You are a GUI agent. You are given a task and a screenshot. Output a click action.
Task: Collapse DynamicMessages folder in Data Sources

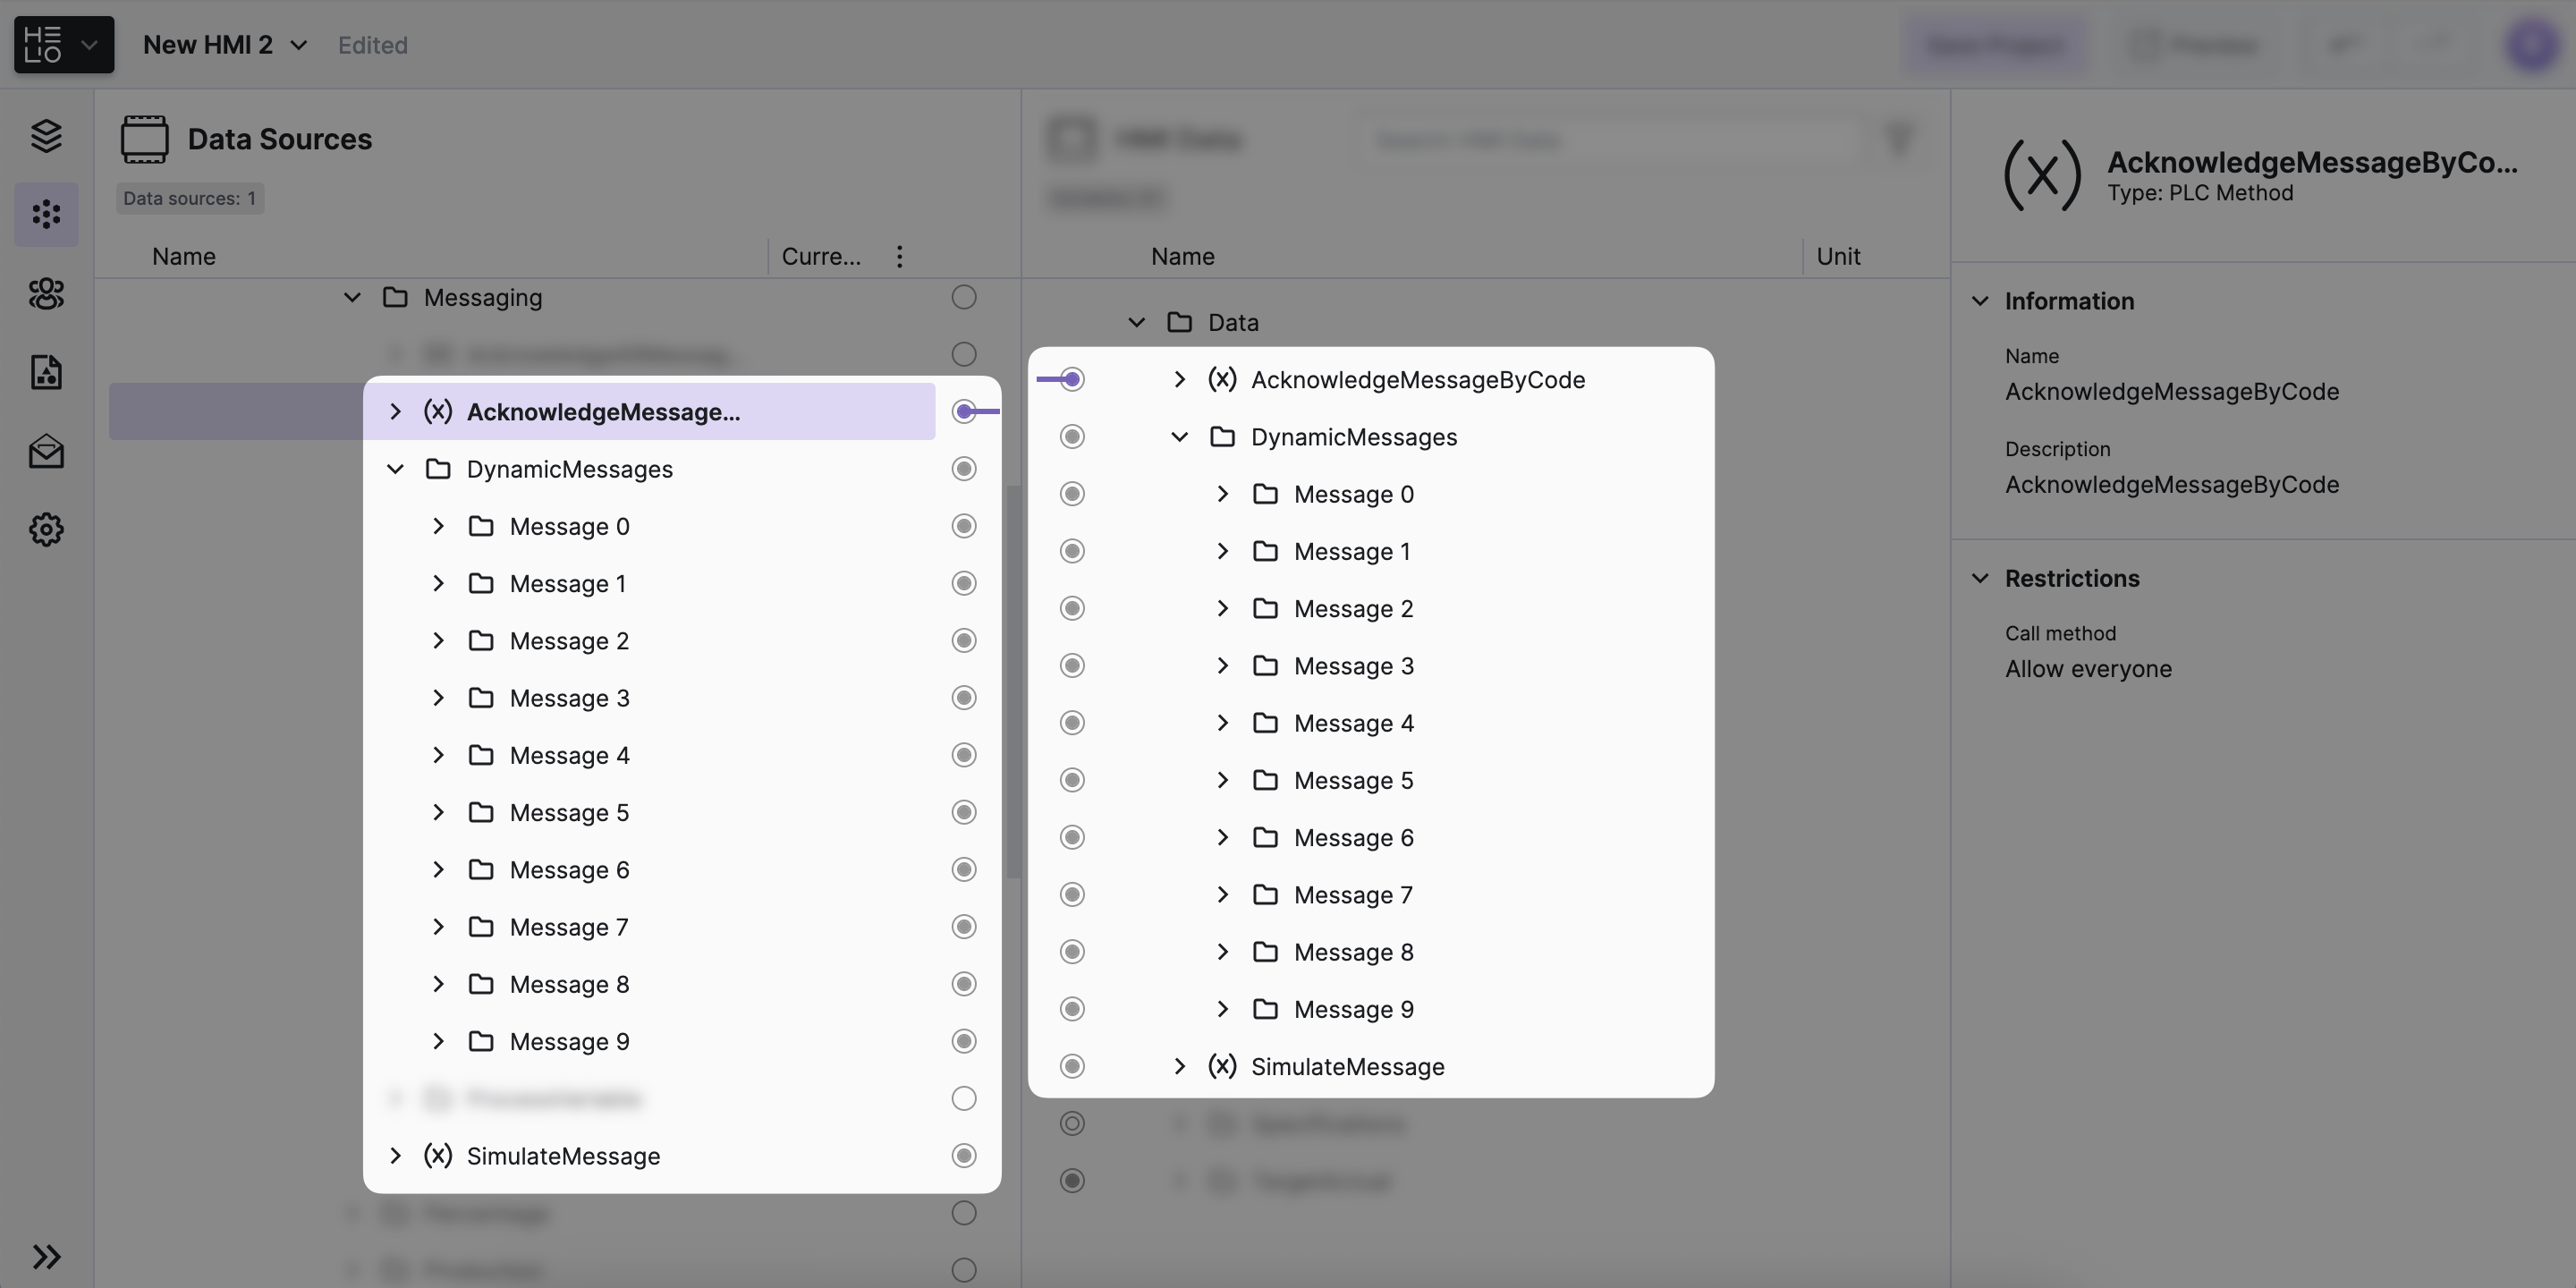[x=395, y=469]
